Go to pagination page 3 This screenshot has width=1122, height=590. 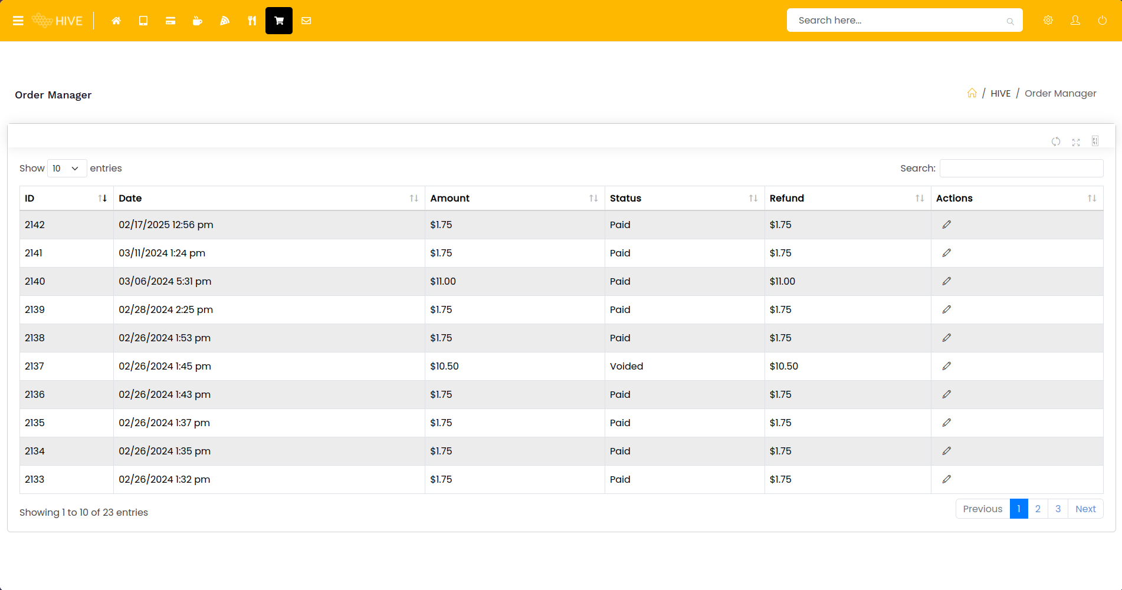[x=1058, y=509]
